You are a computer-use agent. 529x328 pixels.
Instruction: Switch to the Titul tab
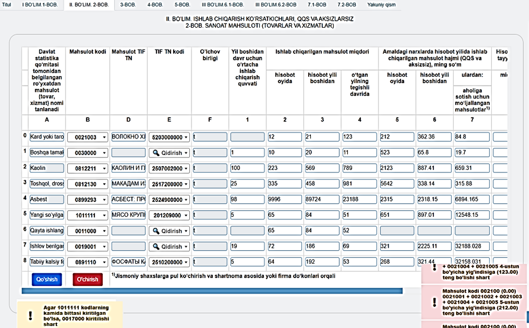point(7,5)
